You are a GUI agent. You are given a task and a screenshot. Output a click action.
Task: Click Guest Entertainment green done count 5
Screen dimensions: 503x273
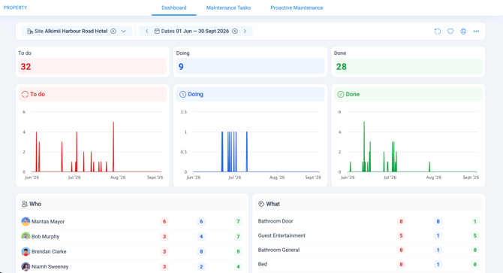(x=474, y=235)
